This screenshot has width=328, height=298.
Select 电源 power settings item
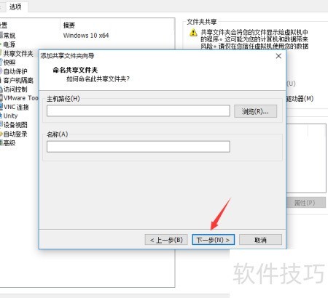point(9,44)
